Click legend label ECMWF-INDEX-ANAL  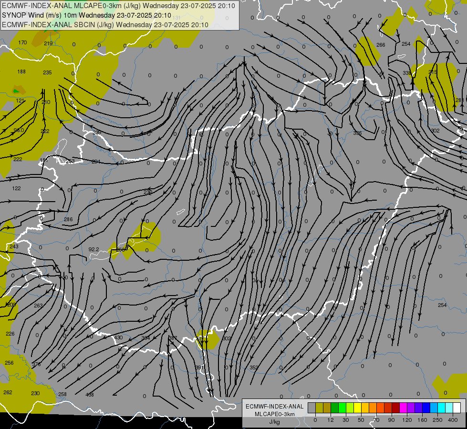coord(274,407)
